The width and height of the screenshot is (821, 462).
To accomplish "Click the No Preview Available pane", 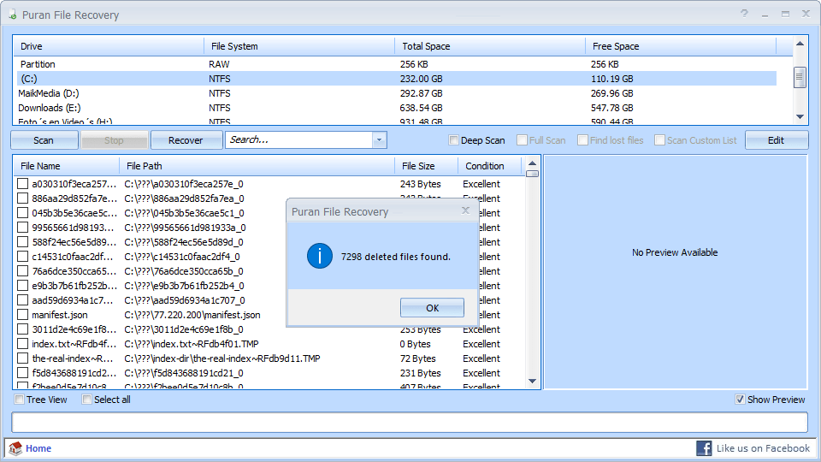I will [675, 272].
